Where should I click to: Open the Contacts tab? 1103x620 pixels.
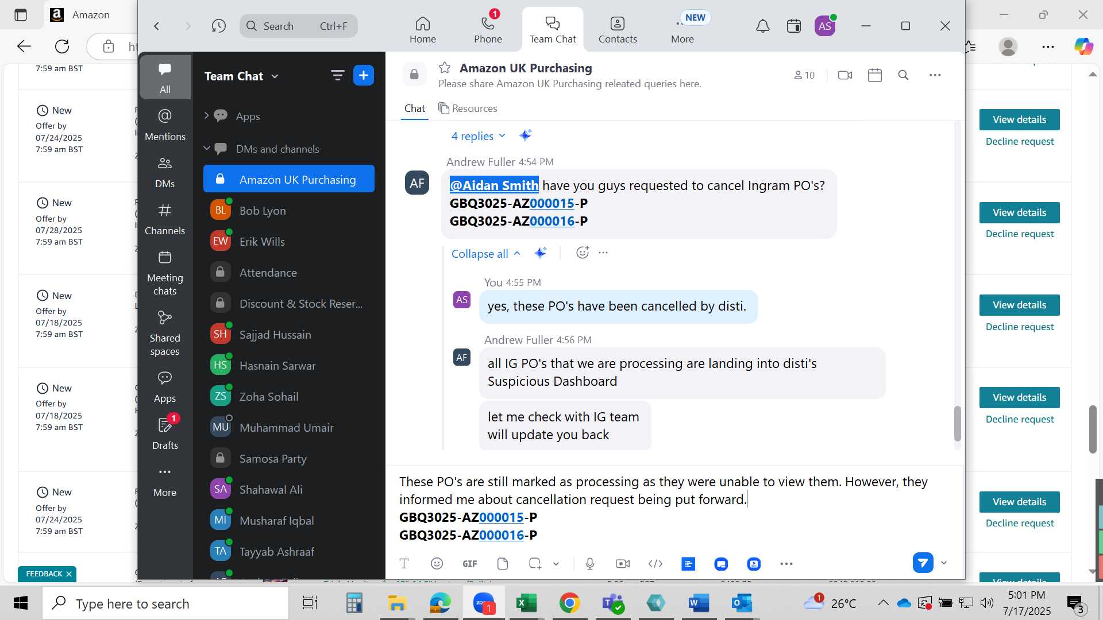pyautogui.click(x=618, y=30)
